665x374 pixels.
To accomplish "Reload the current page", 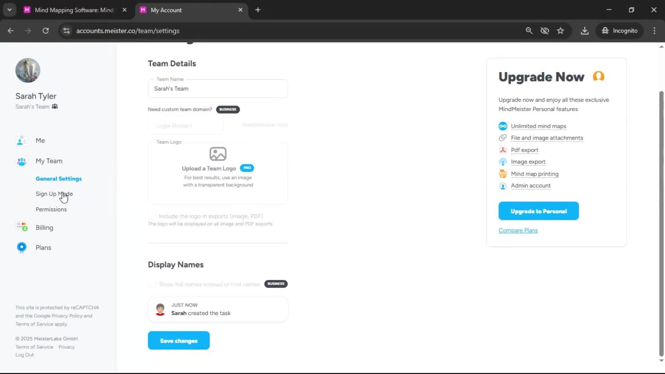I will coord(46,31).
